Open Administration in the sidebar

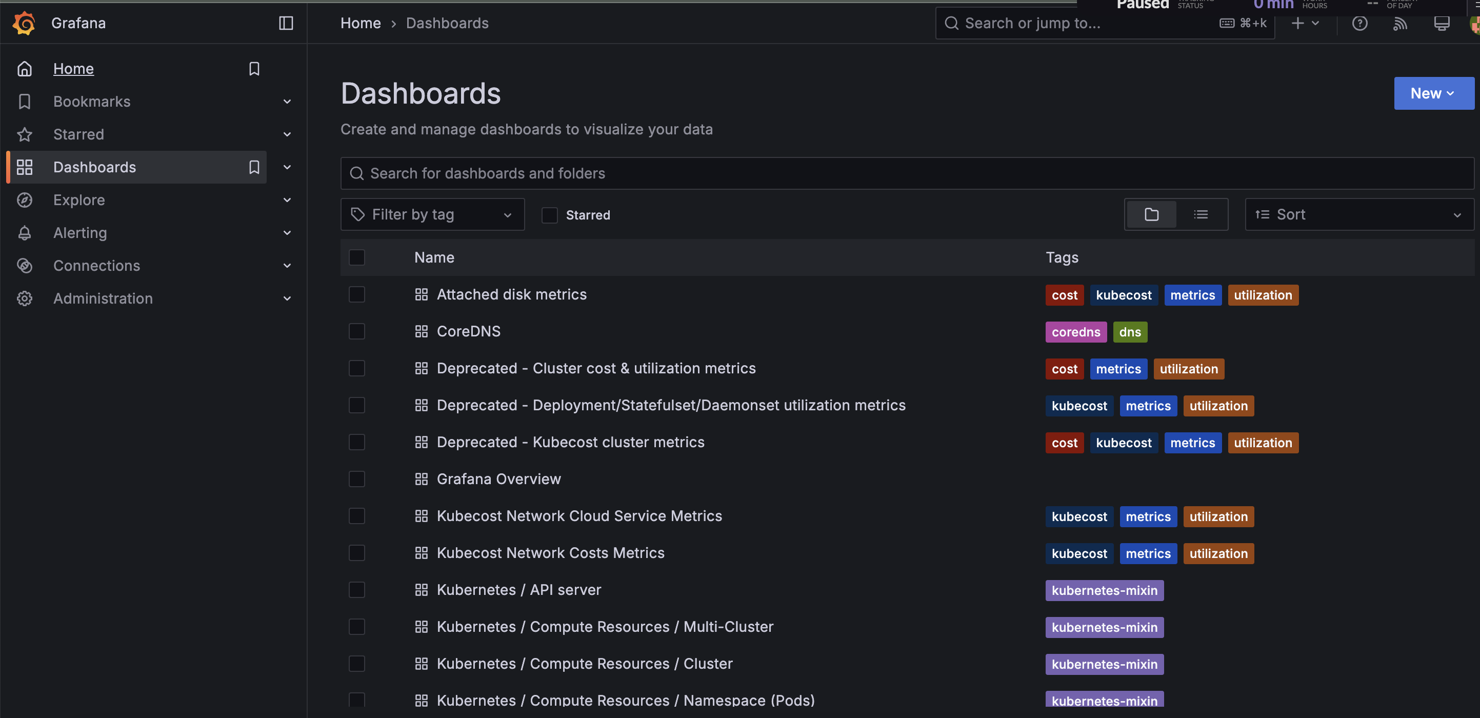tap(103, 298)
